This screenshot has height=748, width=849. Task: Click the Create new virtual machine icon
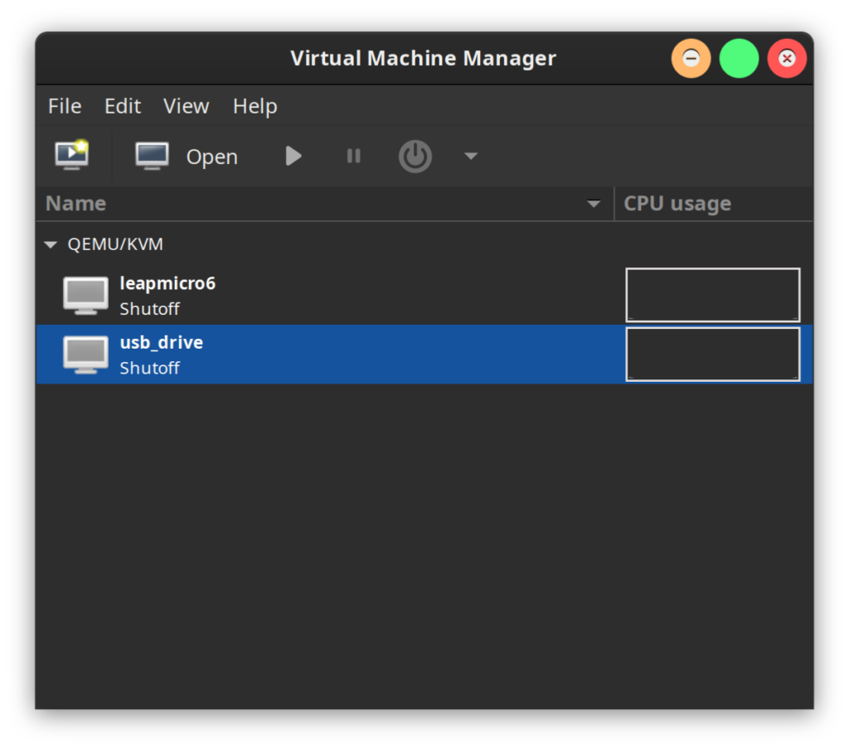tap(71, 155)
